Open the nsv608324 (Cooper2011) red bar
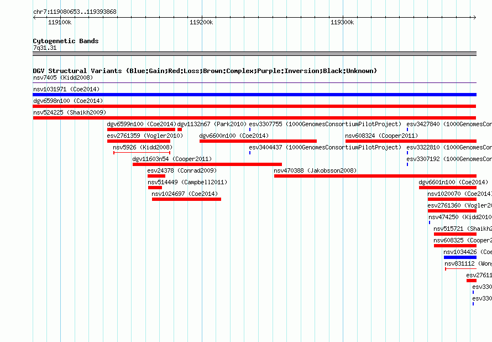The height and width of the screenshot is (342, 492). [411, 141]
